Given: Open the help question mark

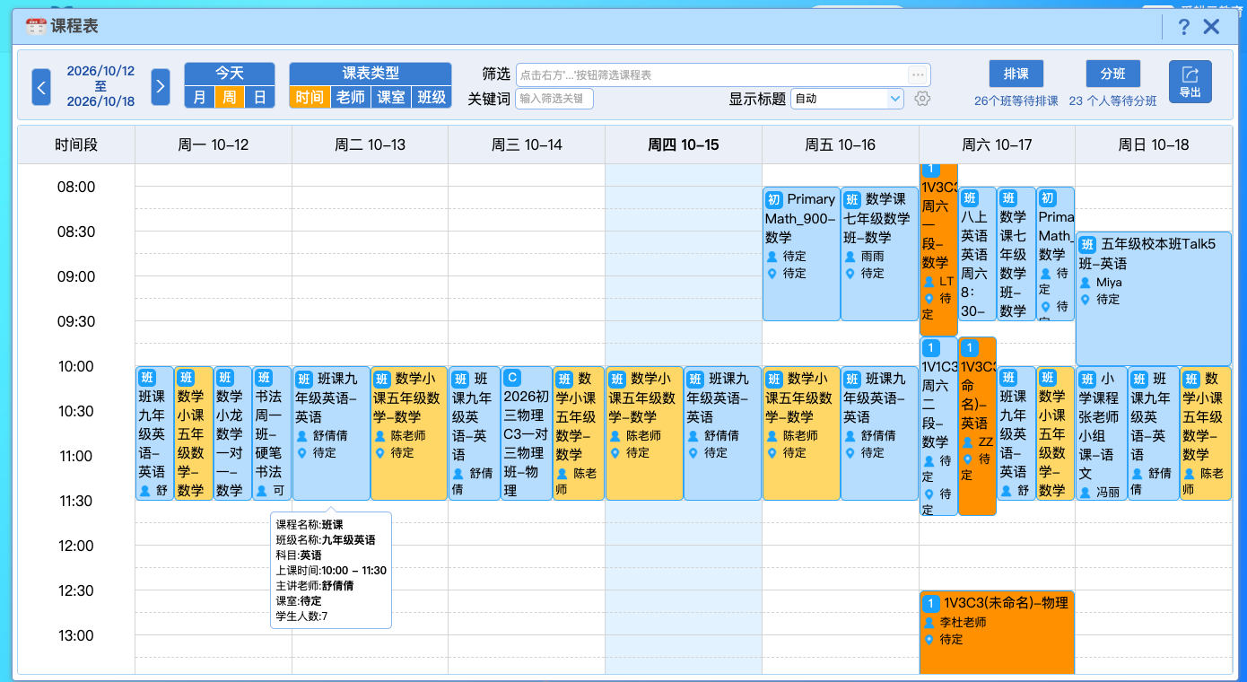Looking at the screenshot, I should click(x=1184, y=27).
